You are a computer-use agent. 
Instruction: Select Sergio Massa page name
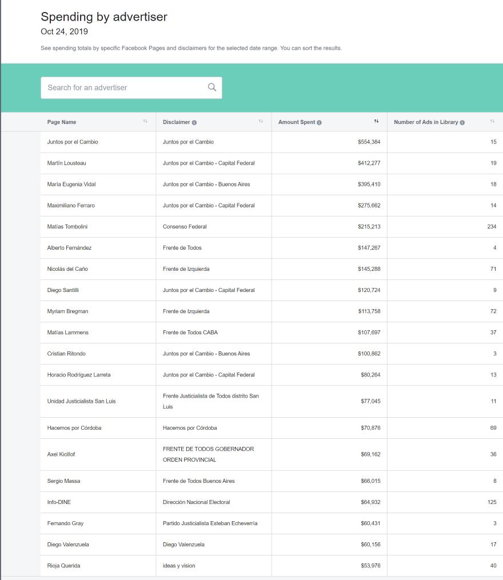[63, 481]
